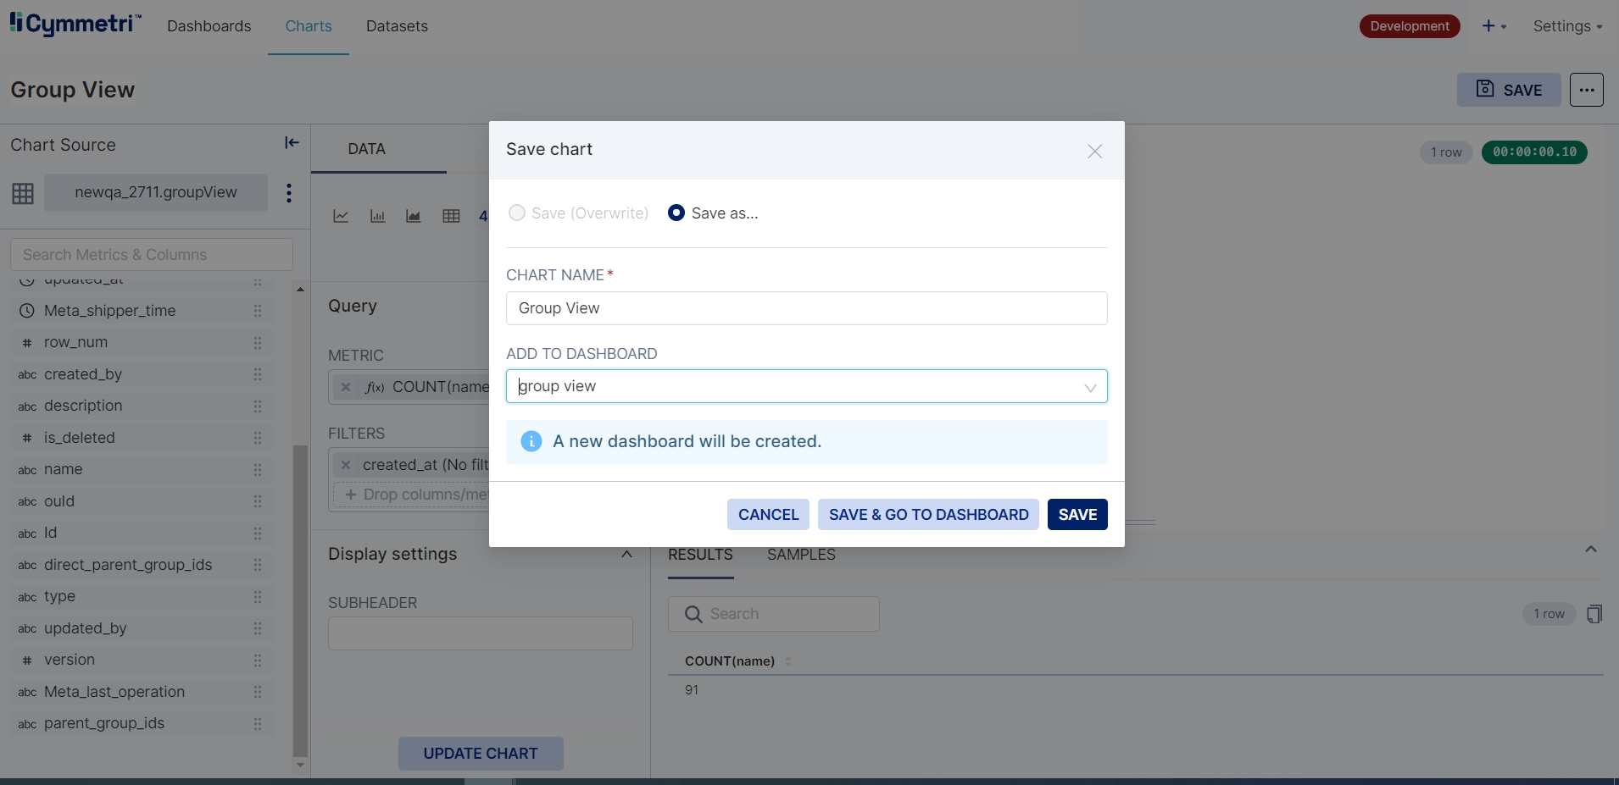Copy results using the clipboard icon
Image resolution: width=1619 pixels, height=785 pixels.
pyautogui.click(x=1594, y=614)
